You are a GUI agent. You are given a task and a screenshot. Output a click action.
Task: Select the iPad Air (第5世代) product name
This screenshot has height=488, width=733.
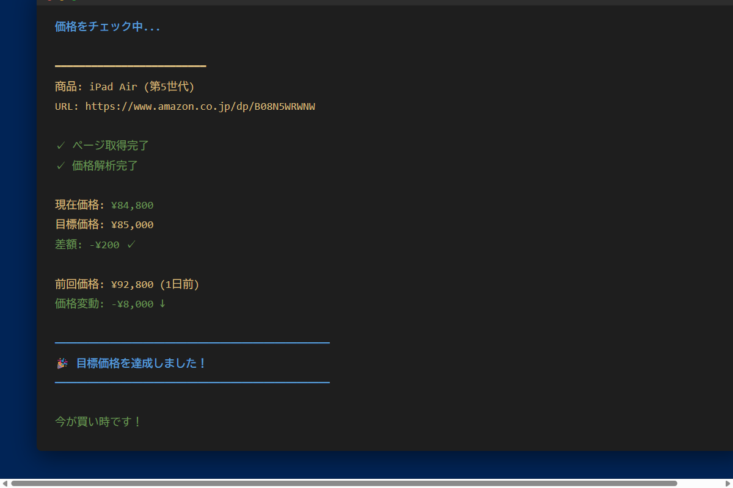click(x=142, y=87)
